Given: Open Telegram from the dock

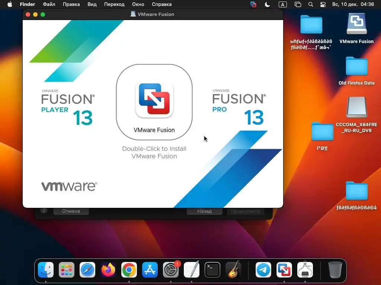Looking at the screenshot, I should (x=263, y=270).
